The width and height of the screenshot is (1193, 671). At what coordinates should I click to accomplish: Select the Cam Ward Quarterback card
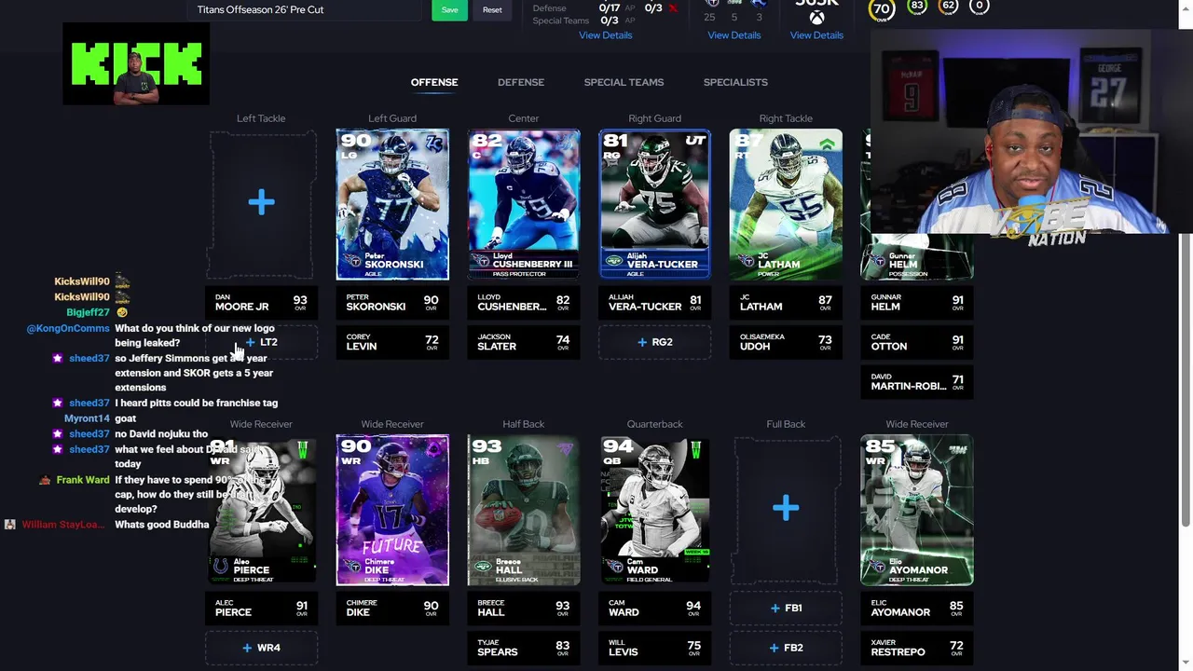click(x=654, y=510)
